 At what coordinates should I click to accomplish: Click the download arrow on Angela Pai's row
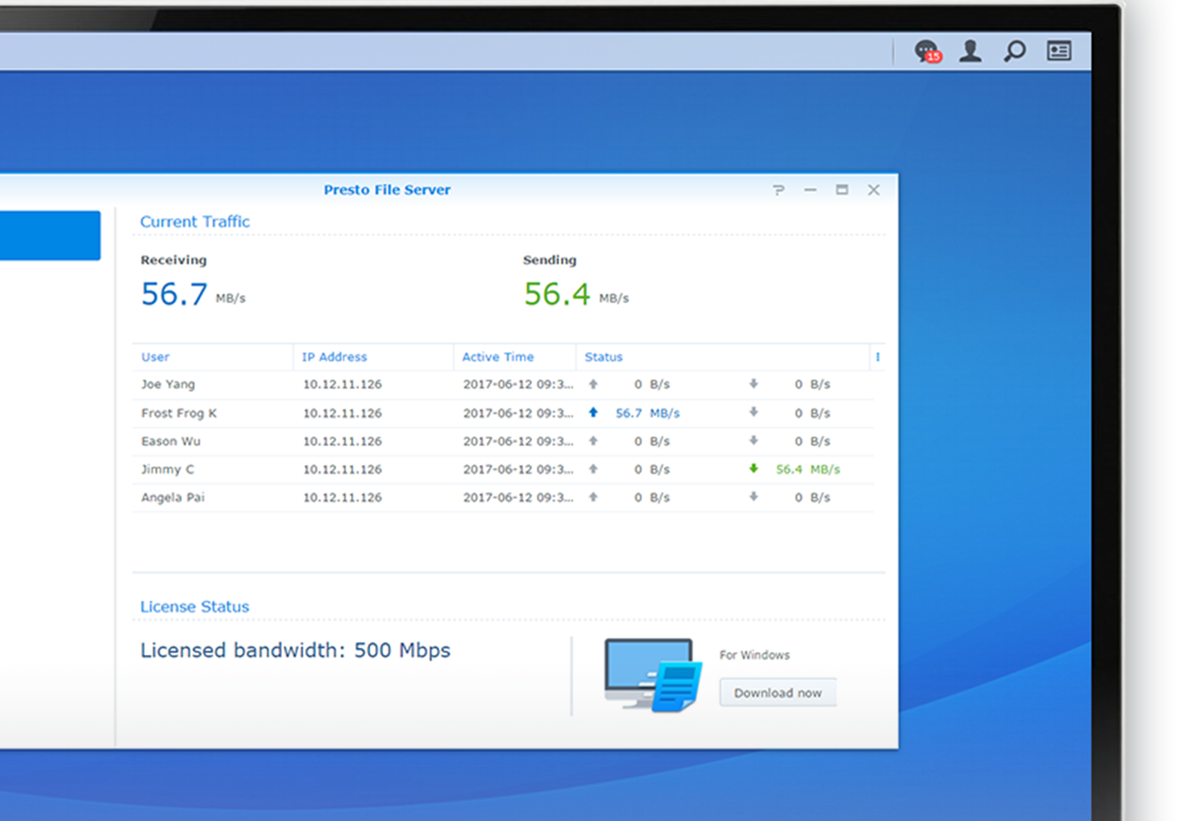754,498
